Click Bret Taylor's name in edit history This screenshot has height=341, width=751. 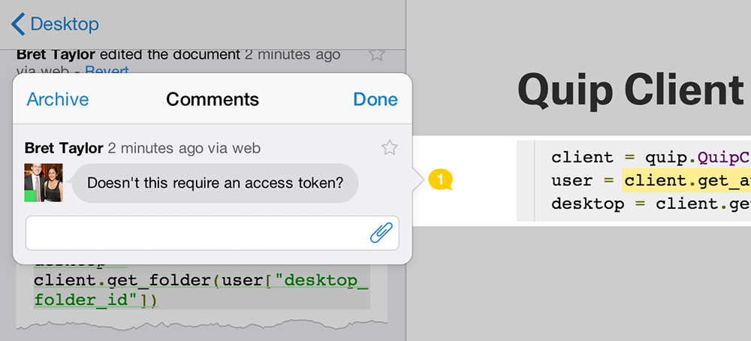click(x=55, y=54)
